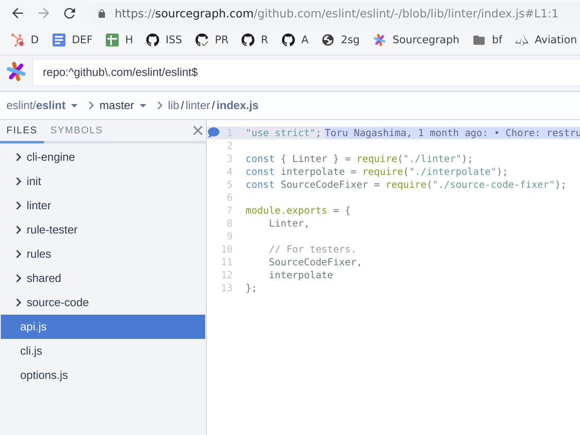Go back with browser back arrow
580x435 pixels.
click(18, 13)
